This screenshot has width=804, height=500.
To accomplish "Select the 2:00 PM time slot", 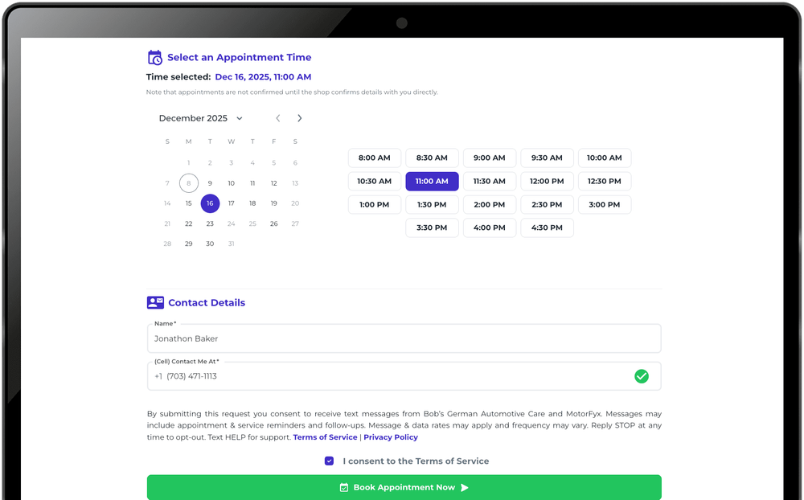I will point(489,205).
